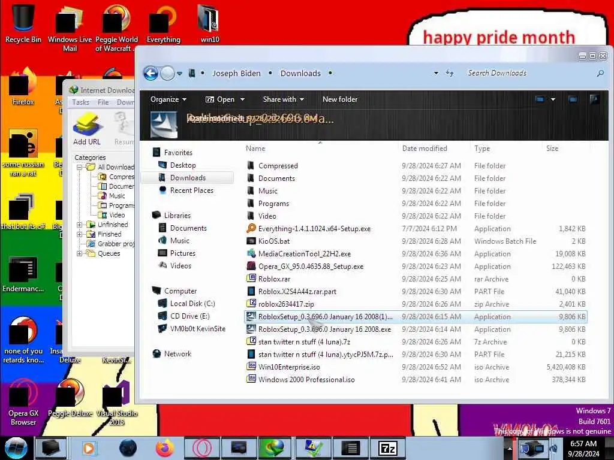Select the Programs folder row
Screen dimensions: 614x460
pyautogui.click(x=415, y=204)
